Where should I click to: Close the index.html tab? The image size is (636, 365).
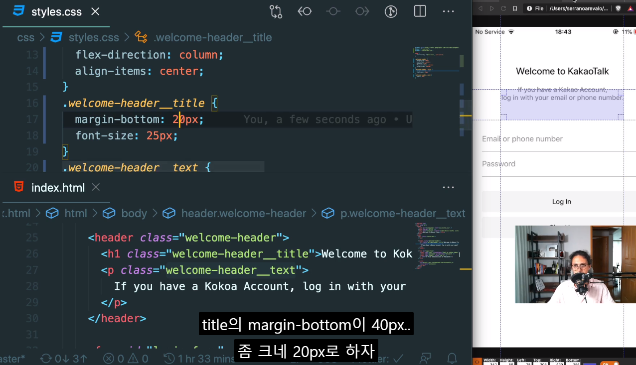[96, 187]
